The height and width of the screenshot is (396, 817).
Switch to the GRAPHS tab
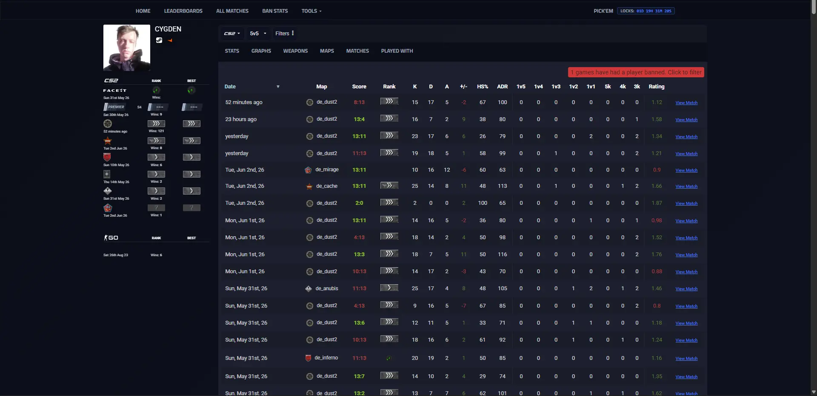tap(261, 51)
